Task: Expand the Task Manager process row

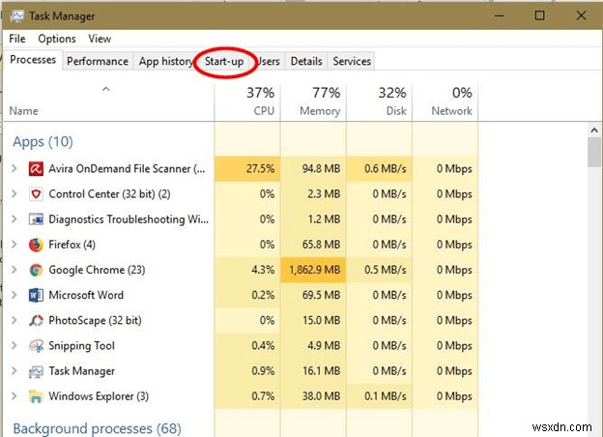Action: pos(14,371)
